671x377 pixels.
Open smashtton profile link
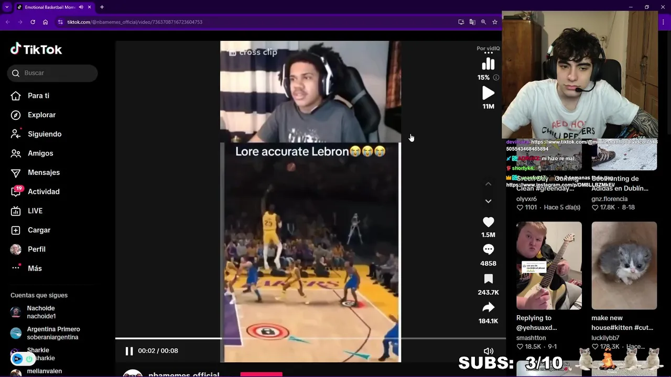pos(531,338)
